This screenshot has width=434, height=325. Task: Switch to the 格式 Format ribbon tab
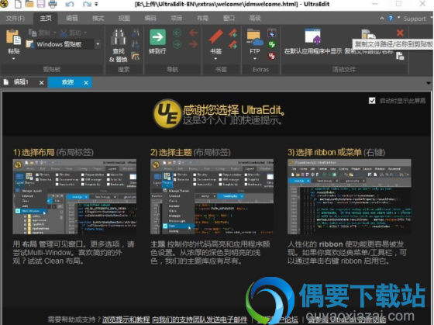click(x=98, y=19)
